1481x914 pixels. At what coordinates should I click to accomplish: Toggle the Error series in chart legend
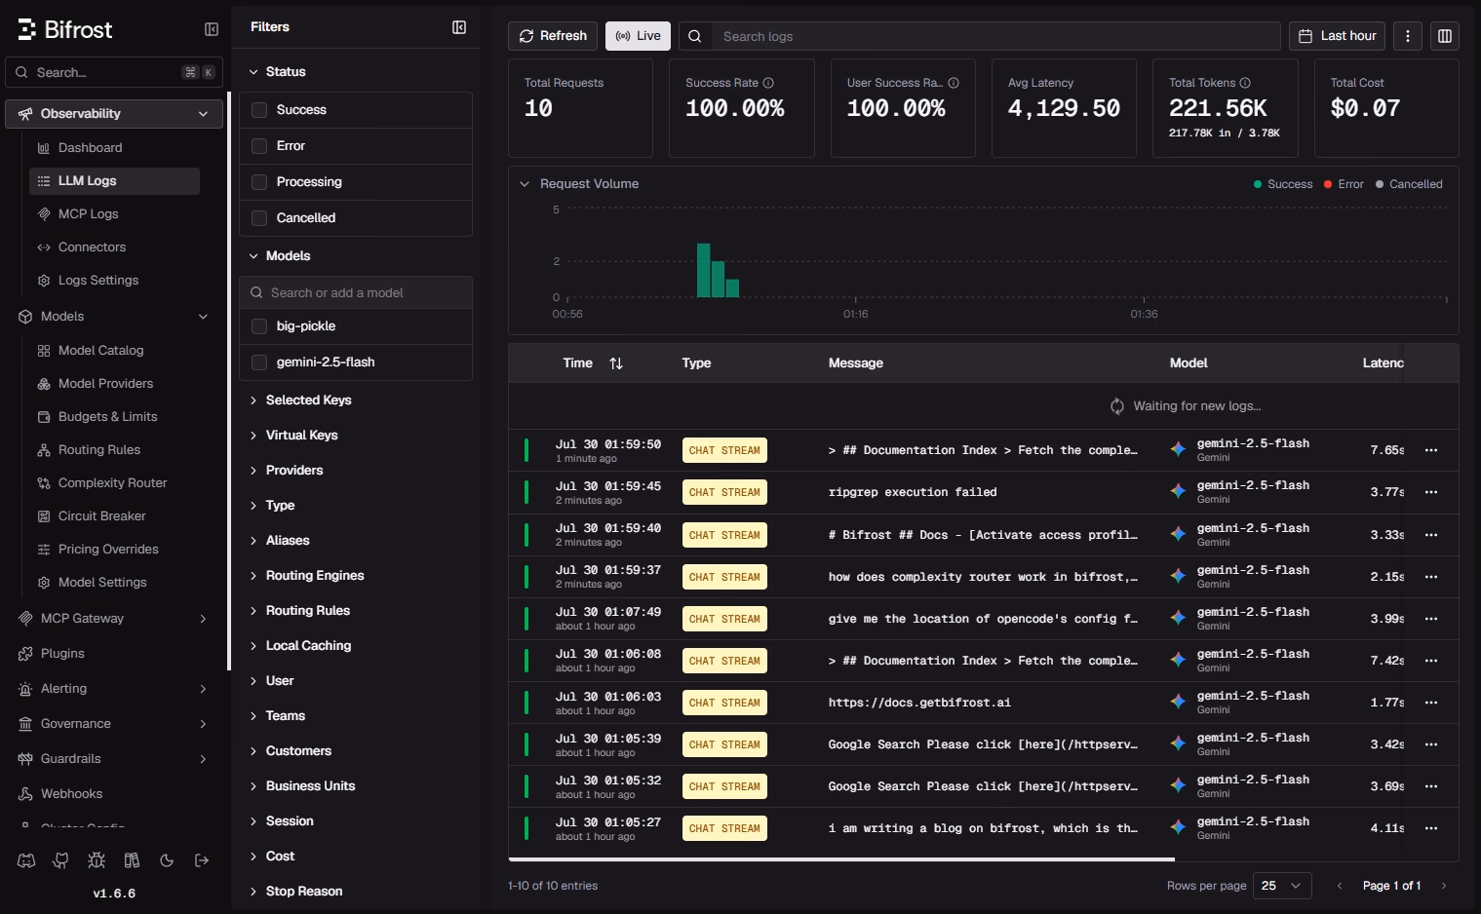(x=1344, y=184)
